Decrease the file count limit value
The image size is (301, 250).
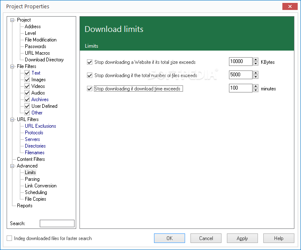pos(255,77)
